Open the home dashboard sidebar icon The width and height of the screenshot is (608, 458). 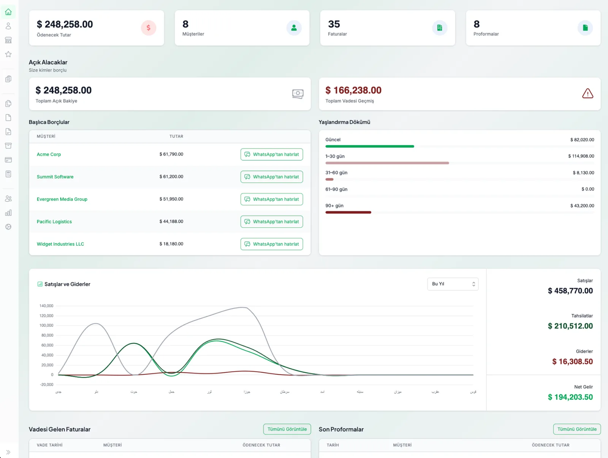coord(8,12)
